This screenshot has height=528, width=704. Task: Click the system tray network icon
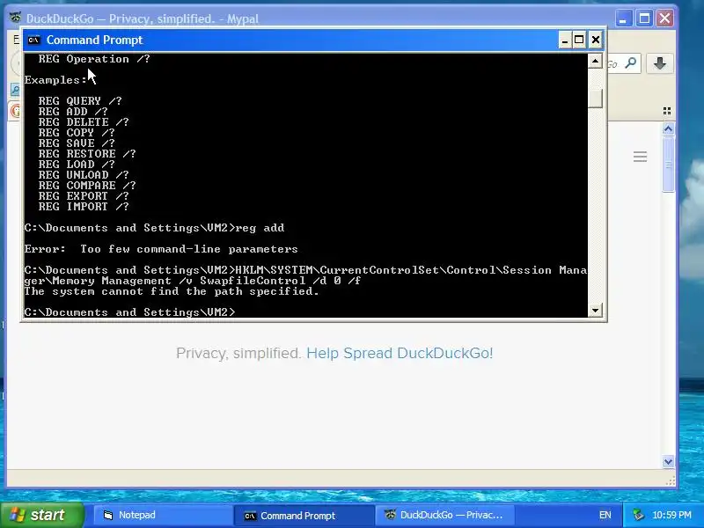[638, 515]
